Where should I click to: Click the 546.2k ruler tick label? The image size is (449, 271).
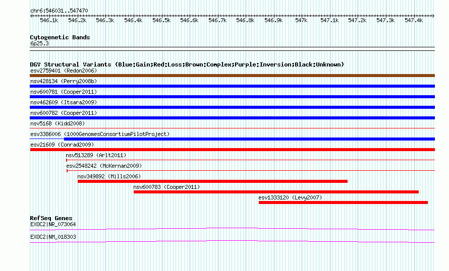pyautogui.click(x=77, y=20)
